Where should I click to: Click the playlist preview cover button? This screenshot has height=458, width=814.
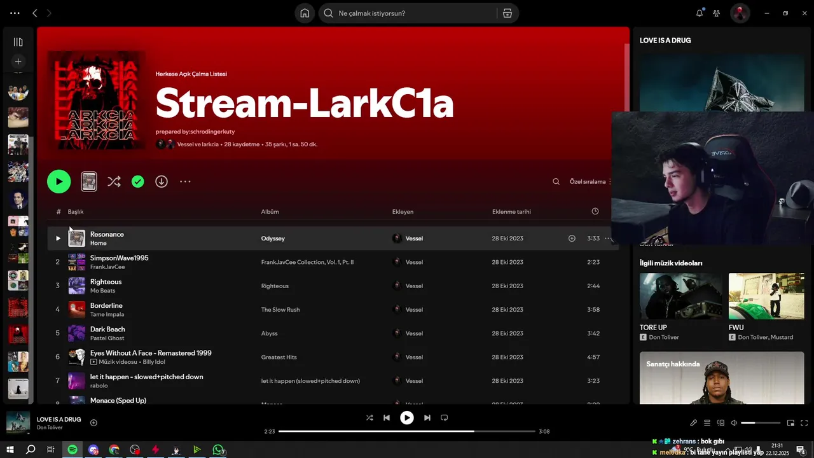(x=89, y=181)
